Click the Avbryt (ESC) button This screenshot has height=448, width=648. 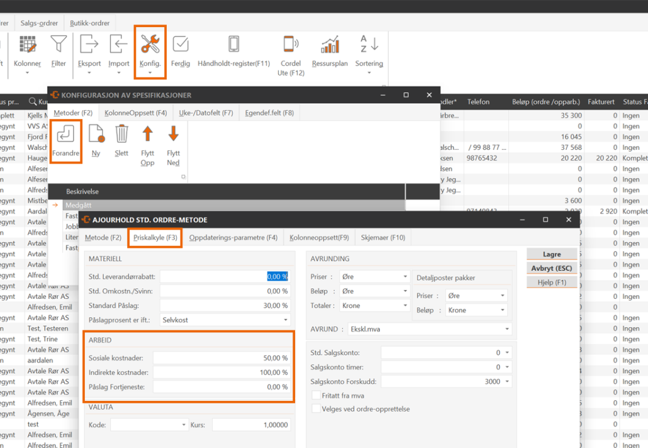[552, 268]
